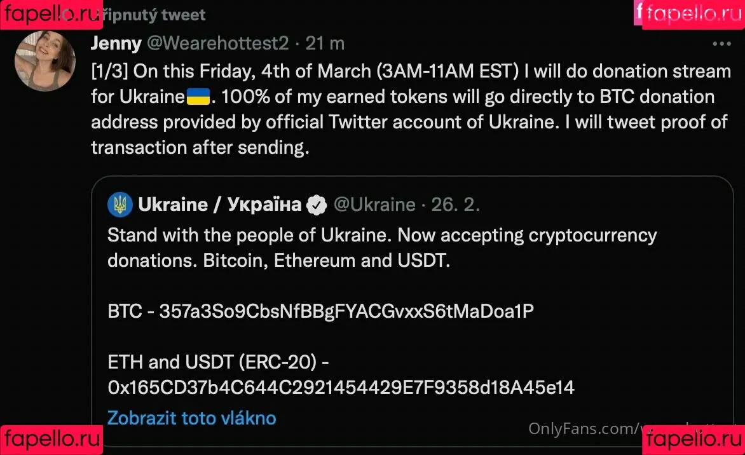Open the 'Zobrazit toto vlákno' thread link
This screenshot has width=745, height=455.
pyautogui.click(x=191, y=418)
